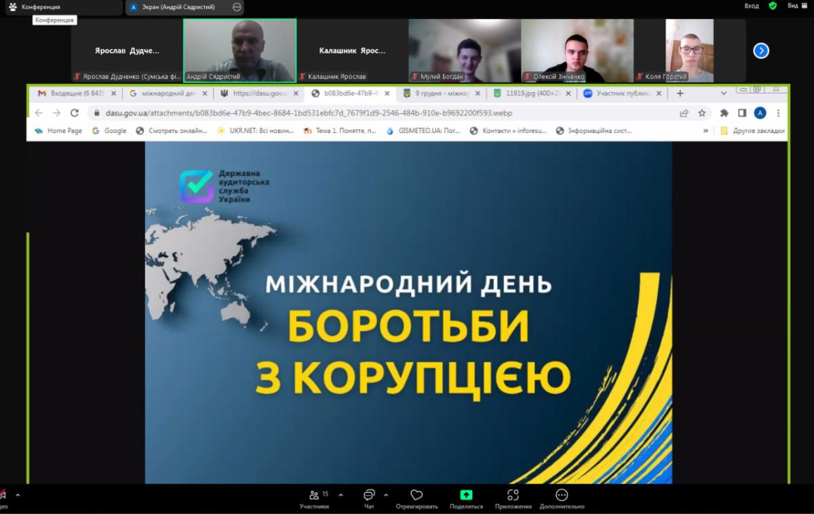Switch to the Gmail Inbox browser tab
Image resolution: width=814 pixels, height=514 pixels.
tap(71, 94)
